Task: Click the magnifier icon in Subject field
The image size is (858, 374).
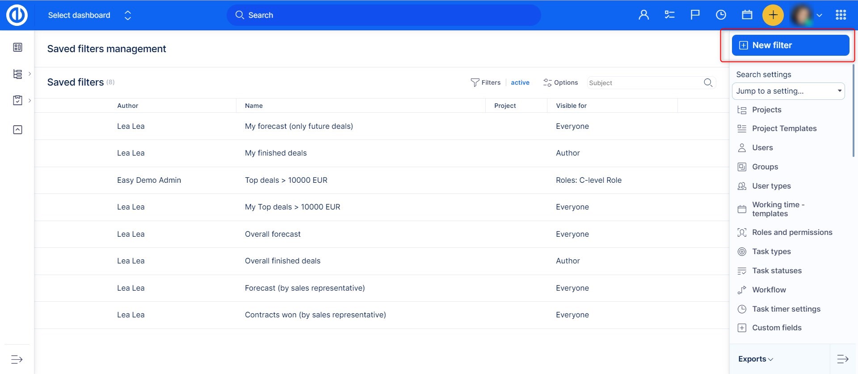Action: pos(708,83)
